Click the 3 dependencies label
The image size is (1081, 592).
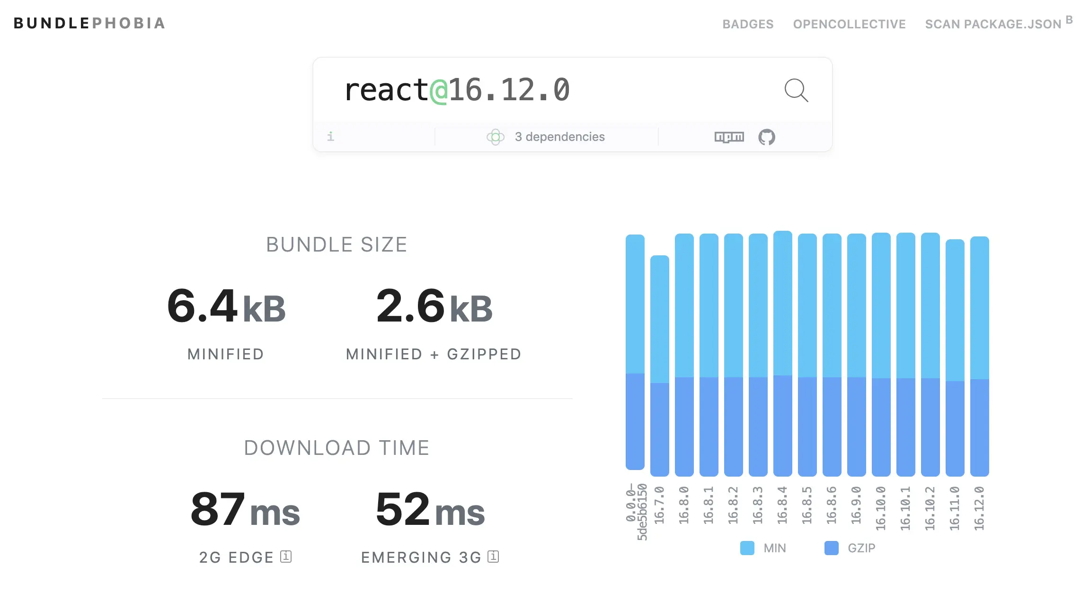(x=560, y=137)
